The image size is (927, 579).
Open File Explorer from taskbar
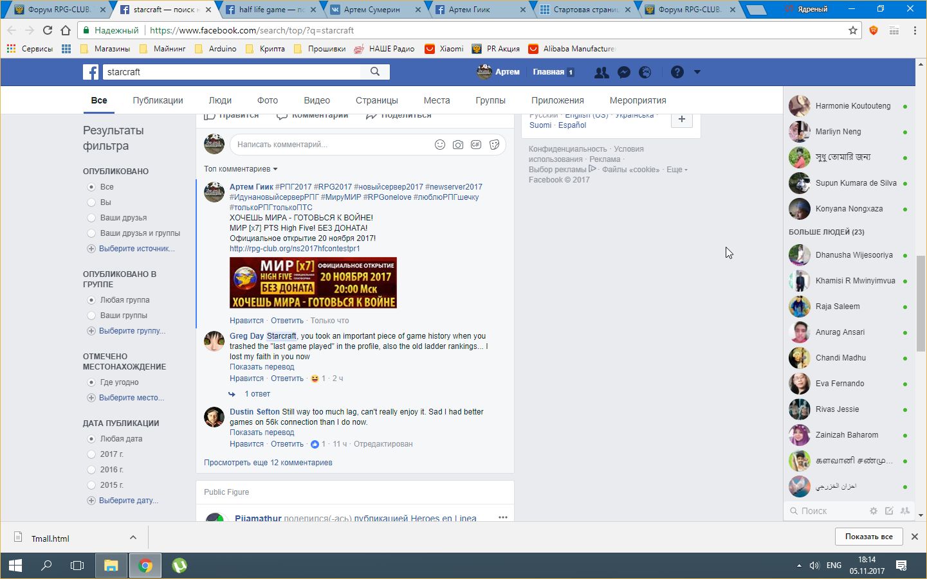coord(111,566)
